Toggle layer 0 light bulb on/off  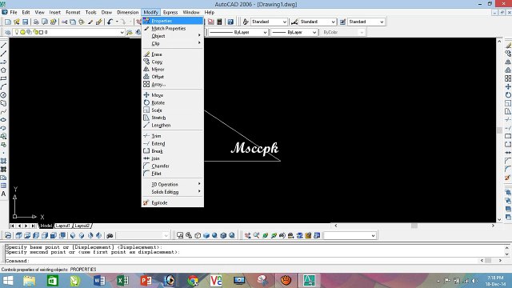point(17,32)
